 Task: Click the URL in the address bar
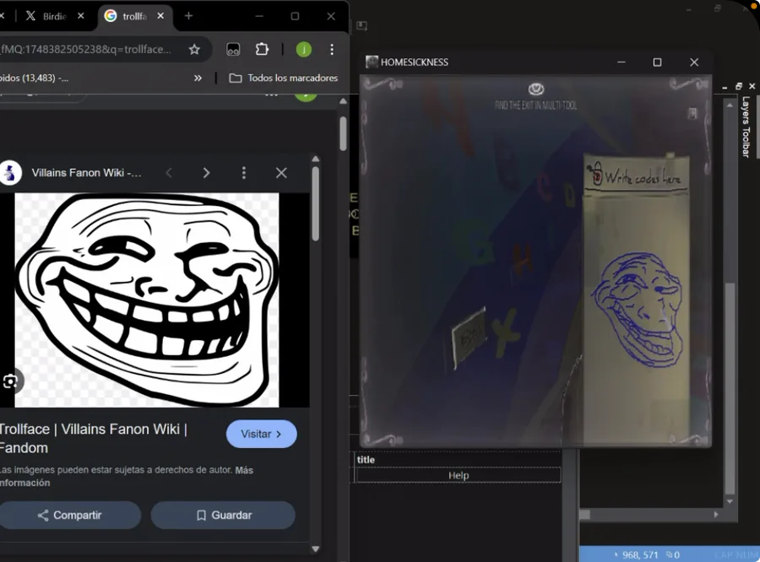click(86, 50)
